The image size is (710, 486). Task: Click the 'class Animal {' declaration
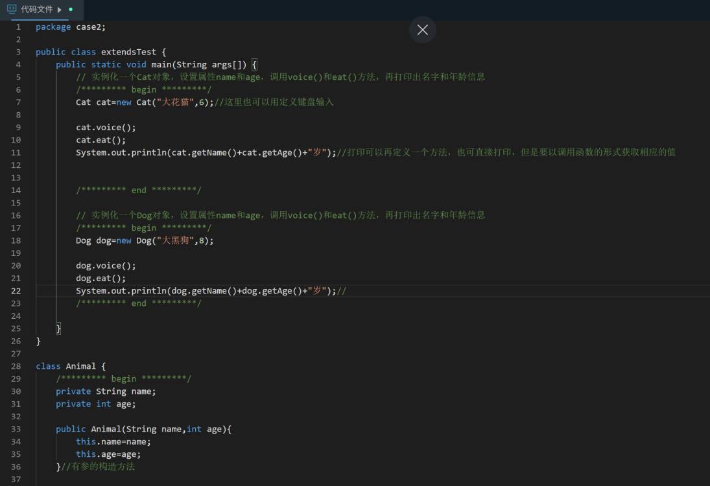point(71,366)
